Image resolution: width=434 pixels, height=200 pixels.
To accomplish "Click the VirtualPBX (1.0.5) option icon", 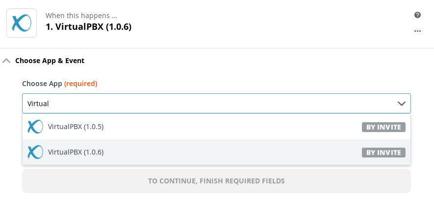I will click(35, 127).
